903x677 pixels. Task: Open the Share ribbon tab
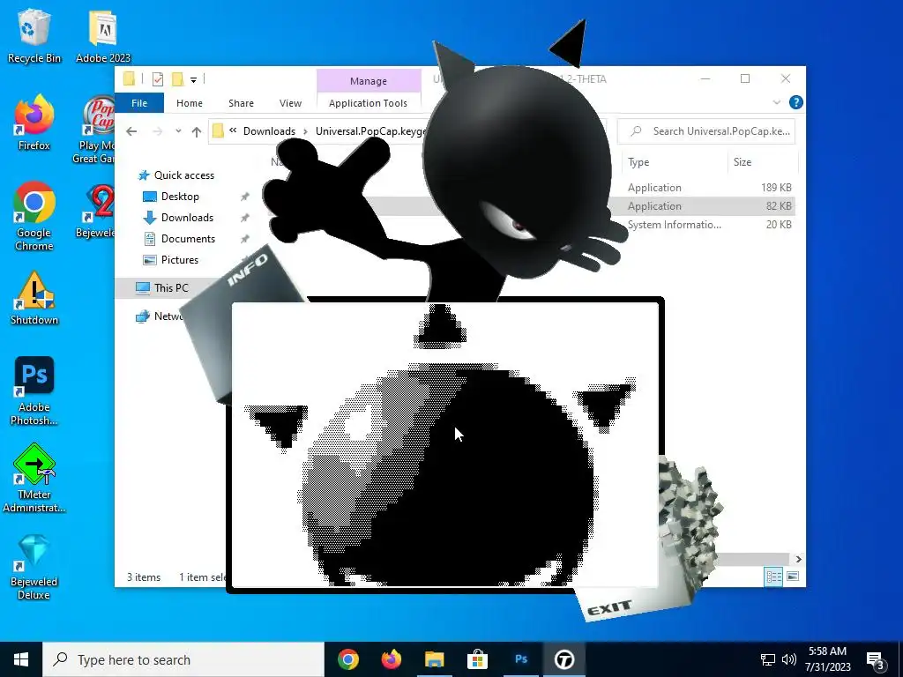pos(241,103)
